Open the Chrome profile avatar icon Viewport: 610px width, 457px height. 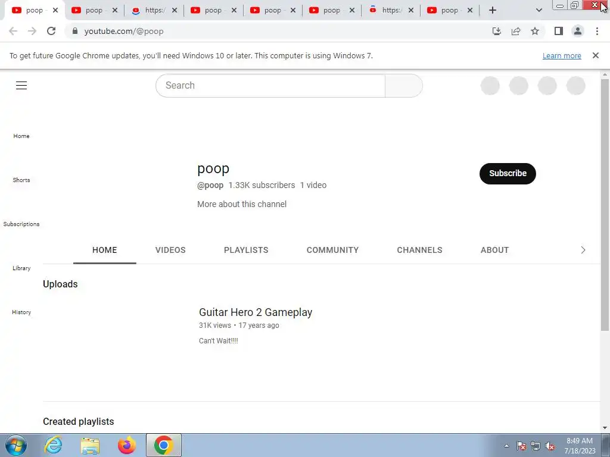click(578, 31)
